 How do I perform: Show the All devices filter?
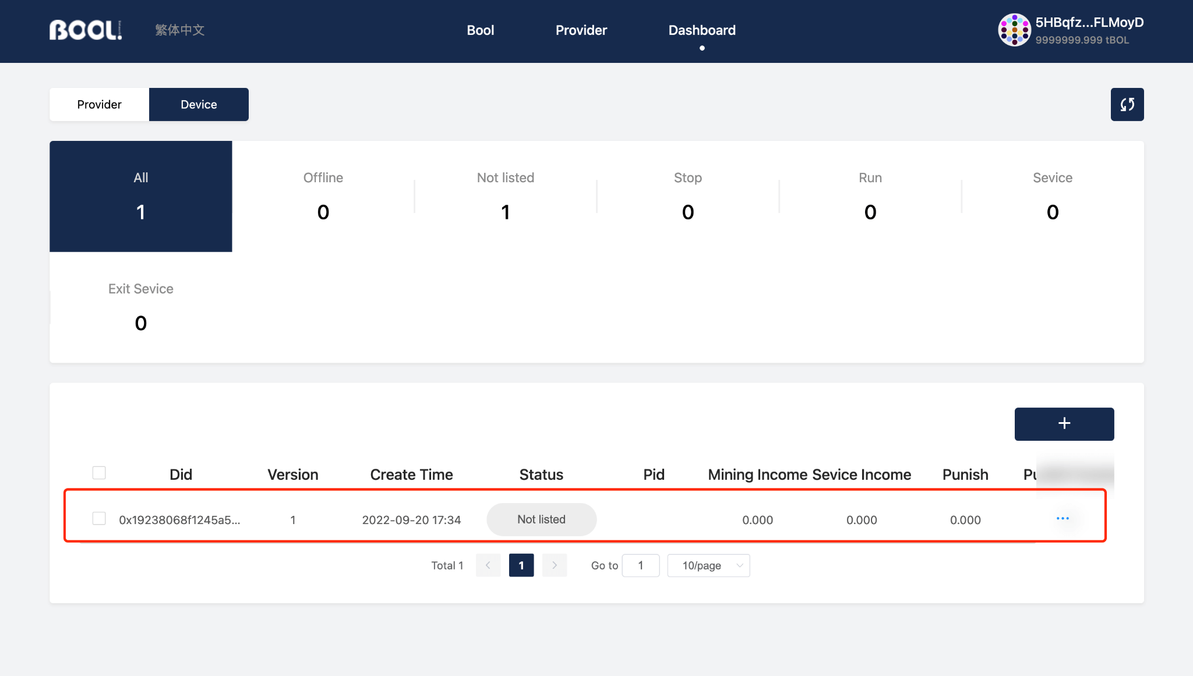(x=140, y=196)
